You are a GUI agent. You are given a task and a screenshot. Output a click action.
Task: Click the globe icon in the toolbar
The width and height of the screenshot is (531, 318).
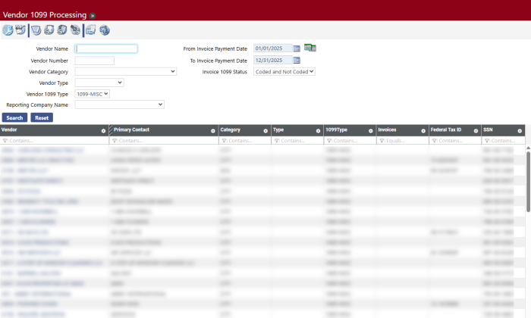pyautogui.click(x=105, y=30)
